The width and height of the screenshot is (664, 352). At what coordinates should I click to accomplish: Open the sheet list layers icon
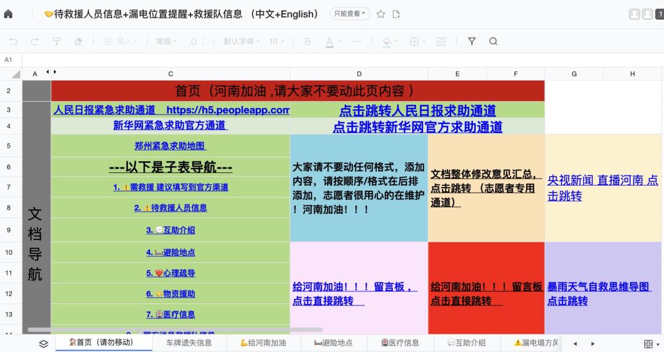43,343
